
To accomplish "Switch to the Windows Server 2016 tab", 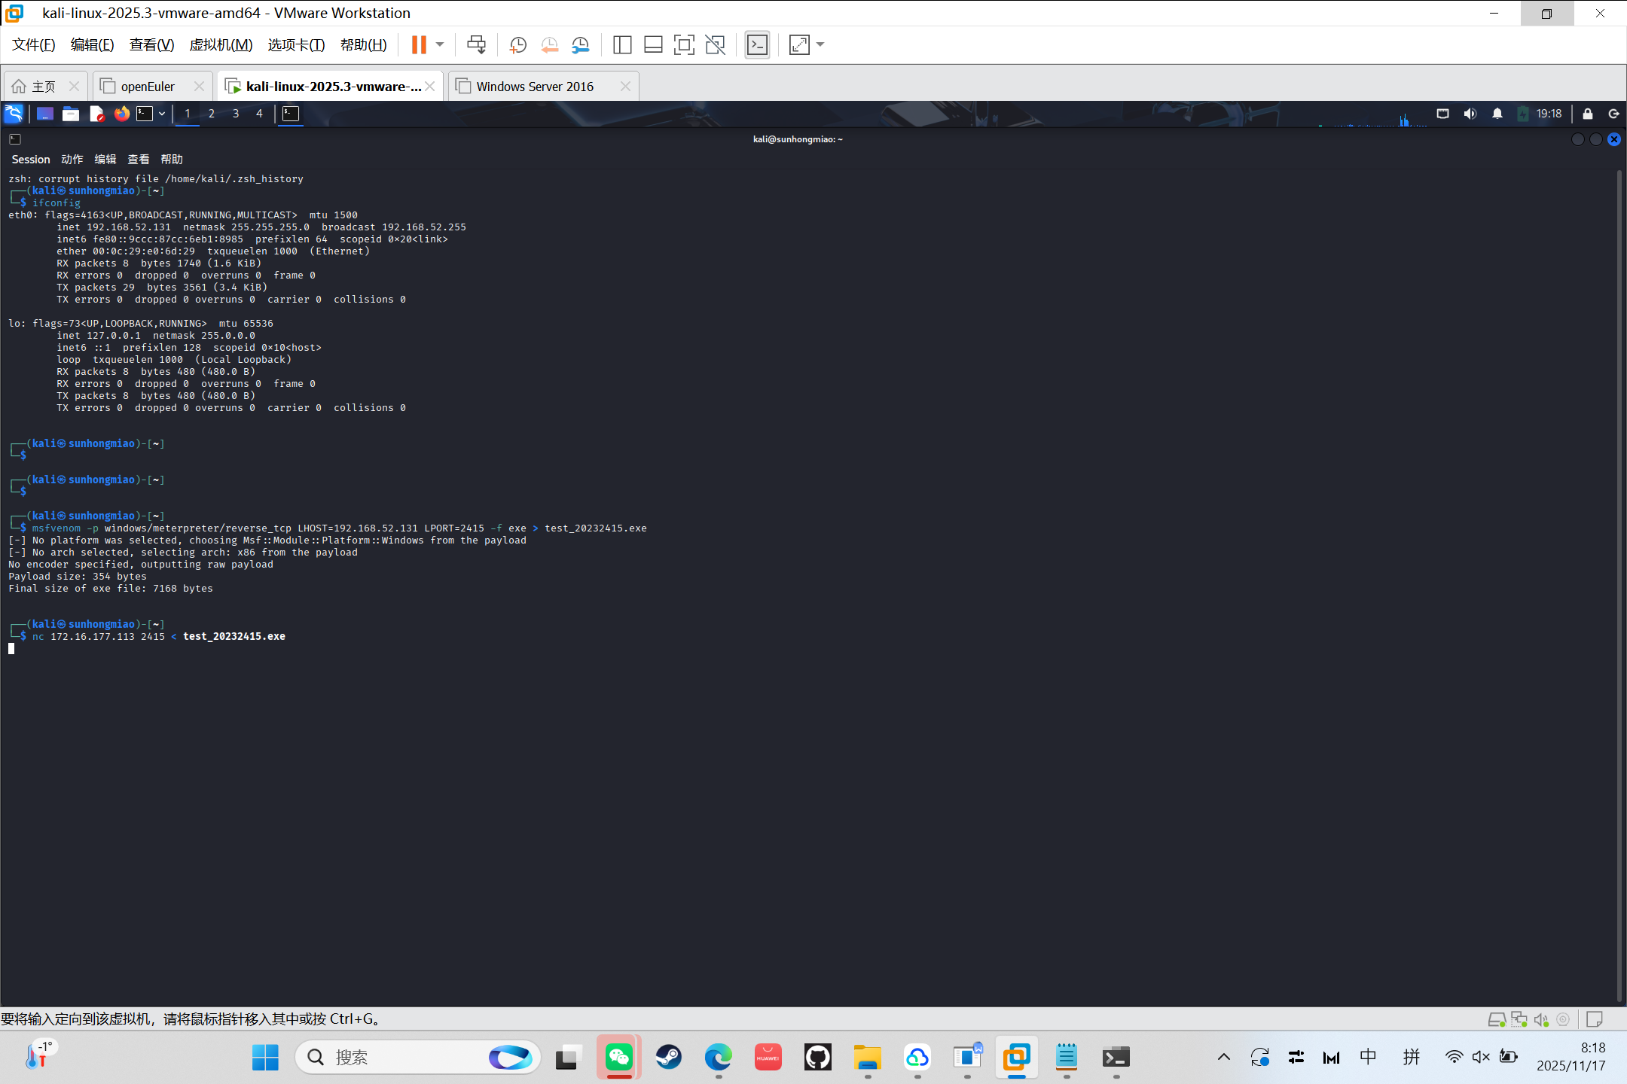I will (534, 87).
